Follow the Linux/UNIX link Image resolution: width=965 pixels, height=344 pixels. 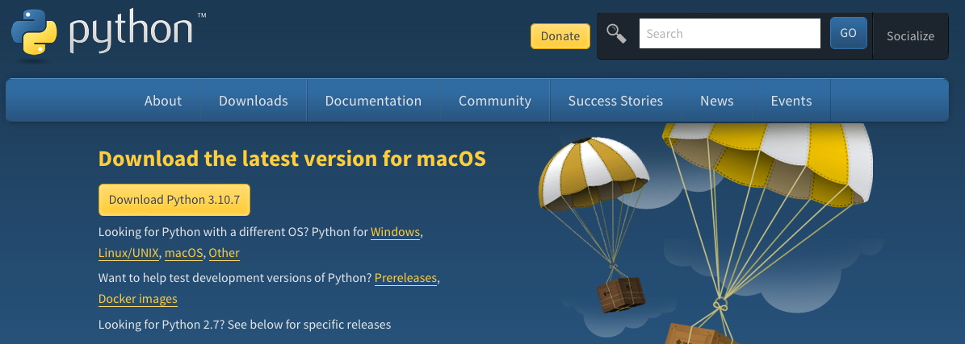click(128, 253)
